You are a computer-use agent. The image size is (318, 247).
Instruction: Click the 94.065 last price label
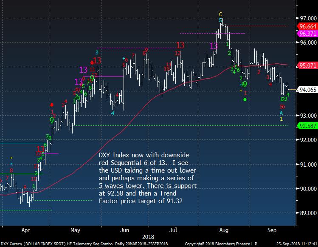(x=306, y=90)
